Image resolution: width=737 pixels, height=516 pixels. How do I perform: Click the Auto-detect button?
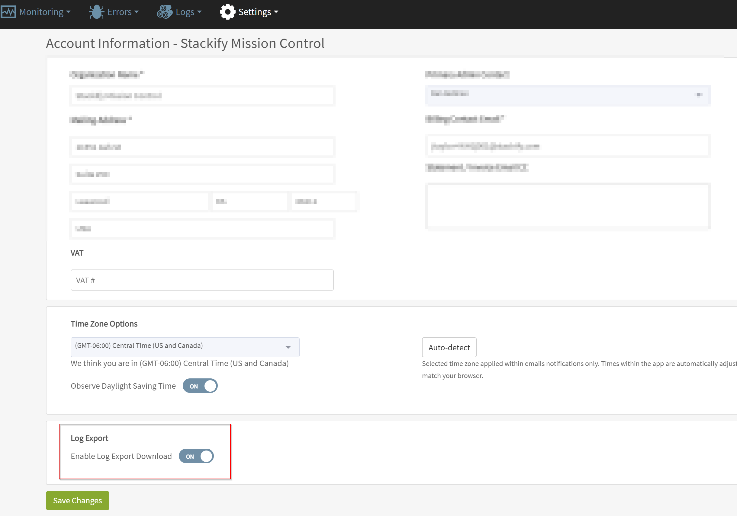pyautogui.click(x=449, y=347)
